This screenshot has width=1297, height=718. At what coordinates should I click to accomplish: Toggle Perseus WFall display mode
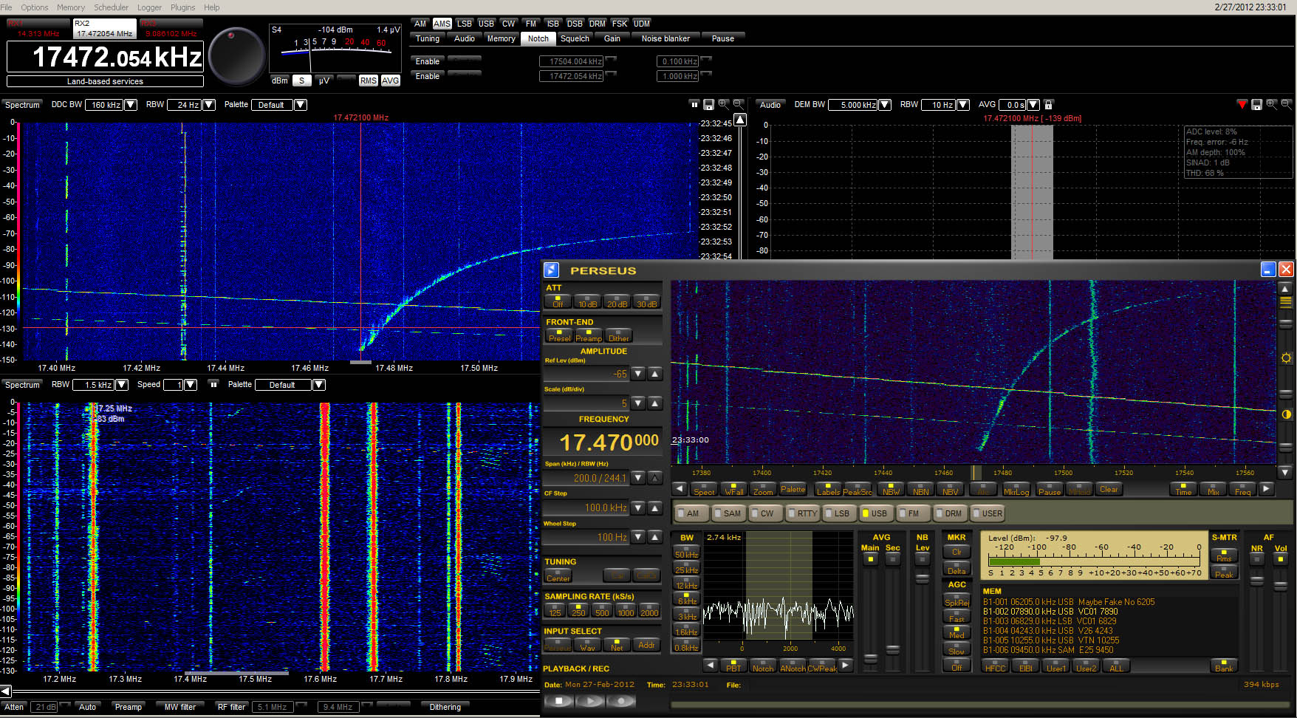pos(733,489)
